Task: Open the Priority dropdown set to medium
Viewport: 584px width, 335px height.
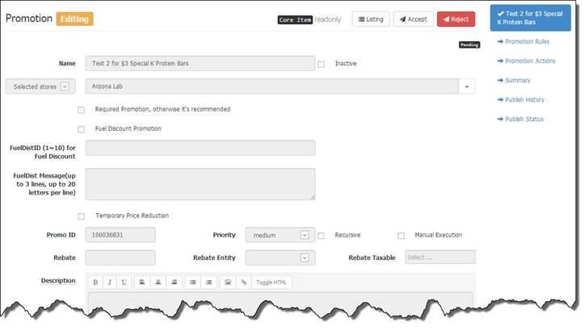Action: tap(279, 235)
